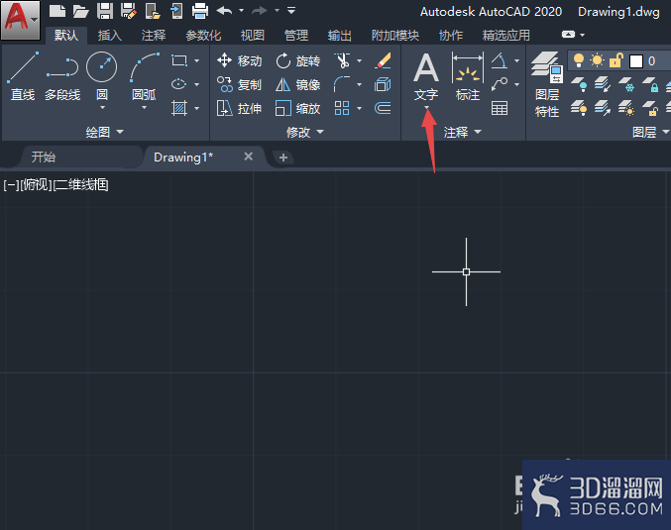Select the Circle (圆) tool
The width and height of the screenshot is (671, 530).
tap(102, 75)
